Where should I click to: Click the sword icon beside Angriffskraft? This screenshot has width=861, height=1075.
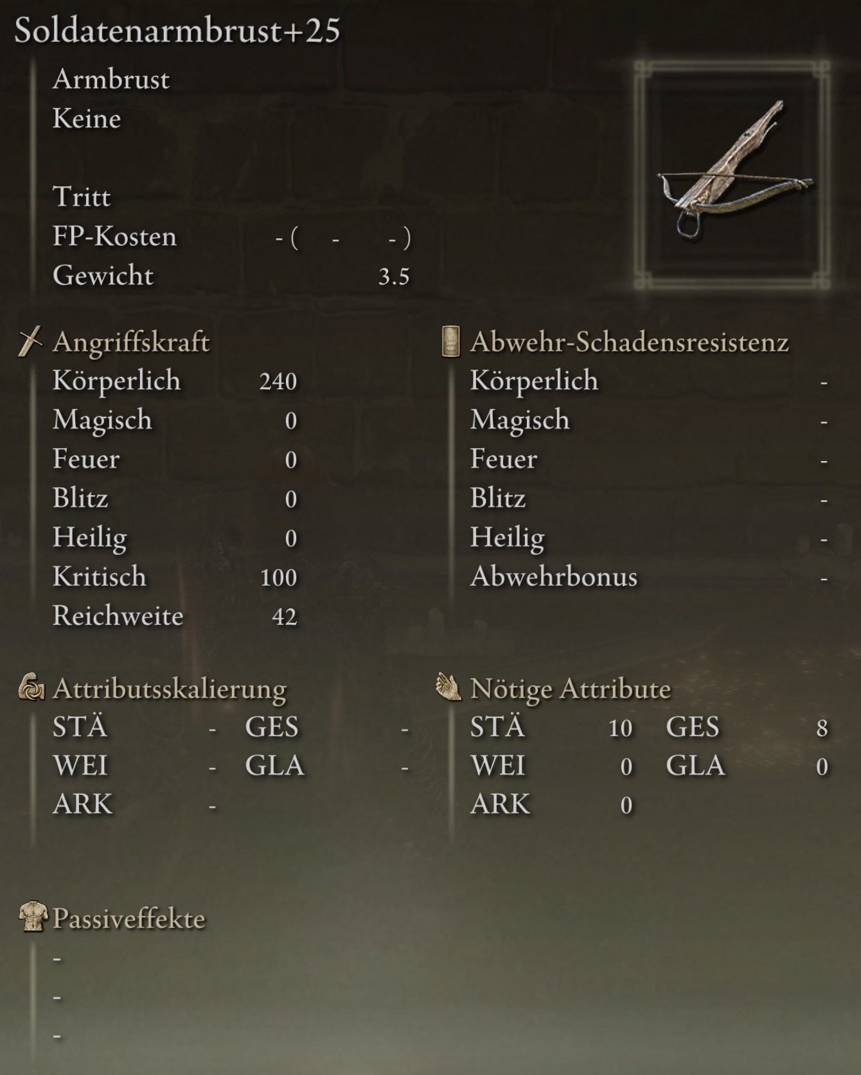30,341
